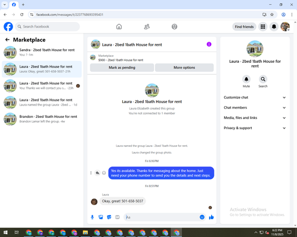
Task: View site information icon in address bar
Action: (x=31, y=15)
